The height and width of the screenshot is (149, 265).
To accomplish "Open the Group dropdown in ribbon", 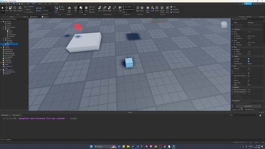I will (93, 7).
